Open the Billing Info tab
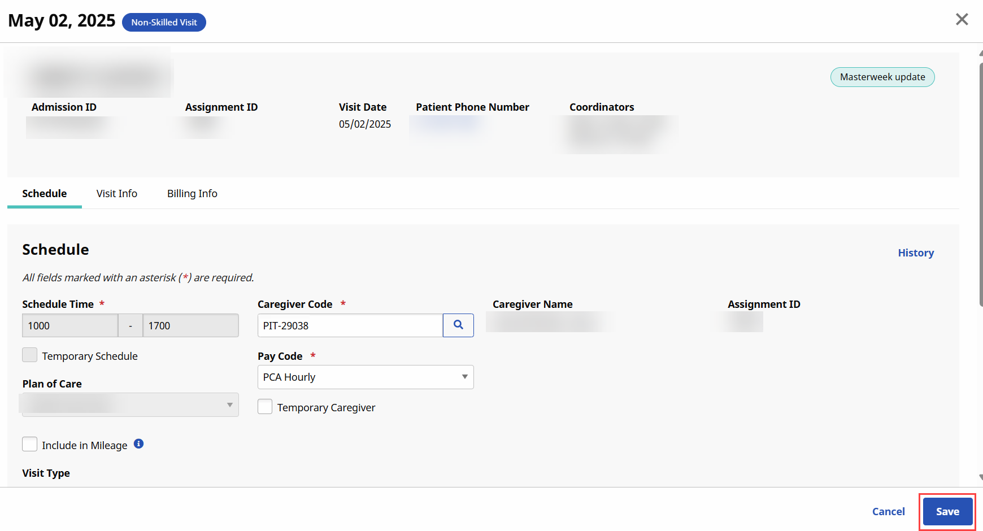Viewport: 983px width, 531px height. [192, 194]
